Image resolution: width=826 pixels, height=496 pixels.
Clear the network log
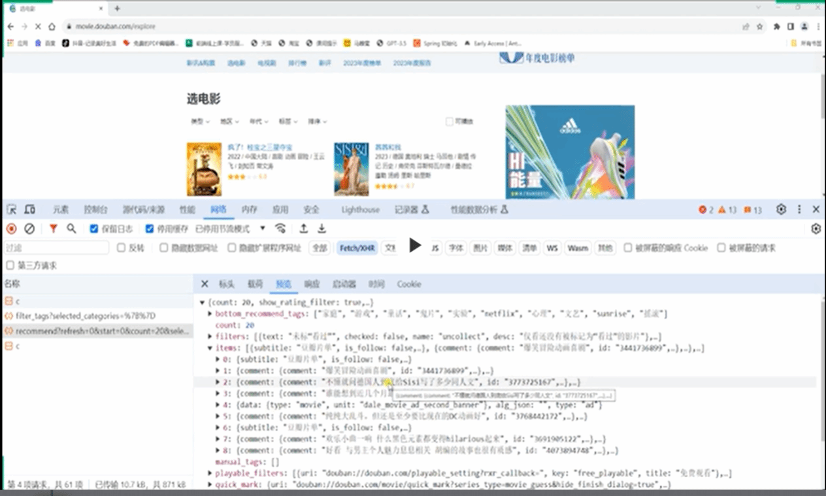tap(29, 229)
